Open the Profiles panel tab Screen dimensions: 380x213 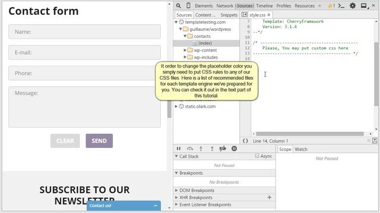tap(284, 6)
